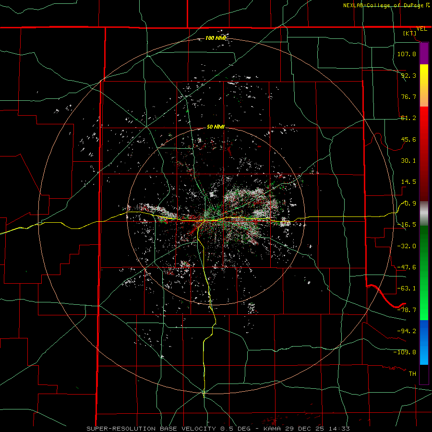
Task: Click the 107.8 velocity scale value
Action: pyautogui.click(x=407, y=54)
